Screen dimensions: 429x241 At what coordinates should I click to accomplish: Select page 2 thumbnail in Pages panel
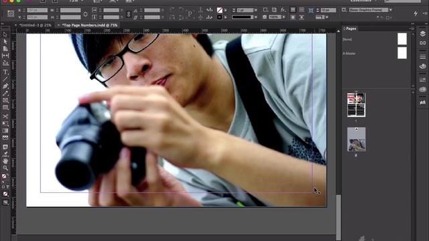click(356, 139)
